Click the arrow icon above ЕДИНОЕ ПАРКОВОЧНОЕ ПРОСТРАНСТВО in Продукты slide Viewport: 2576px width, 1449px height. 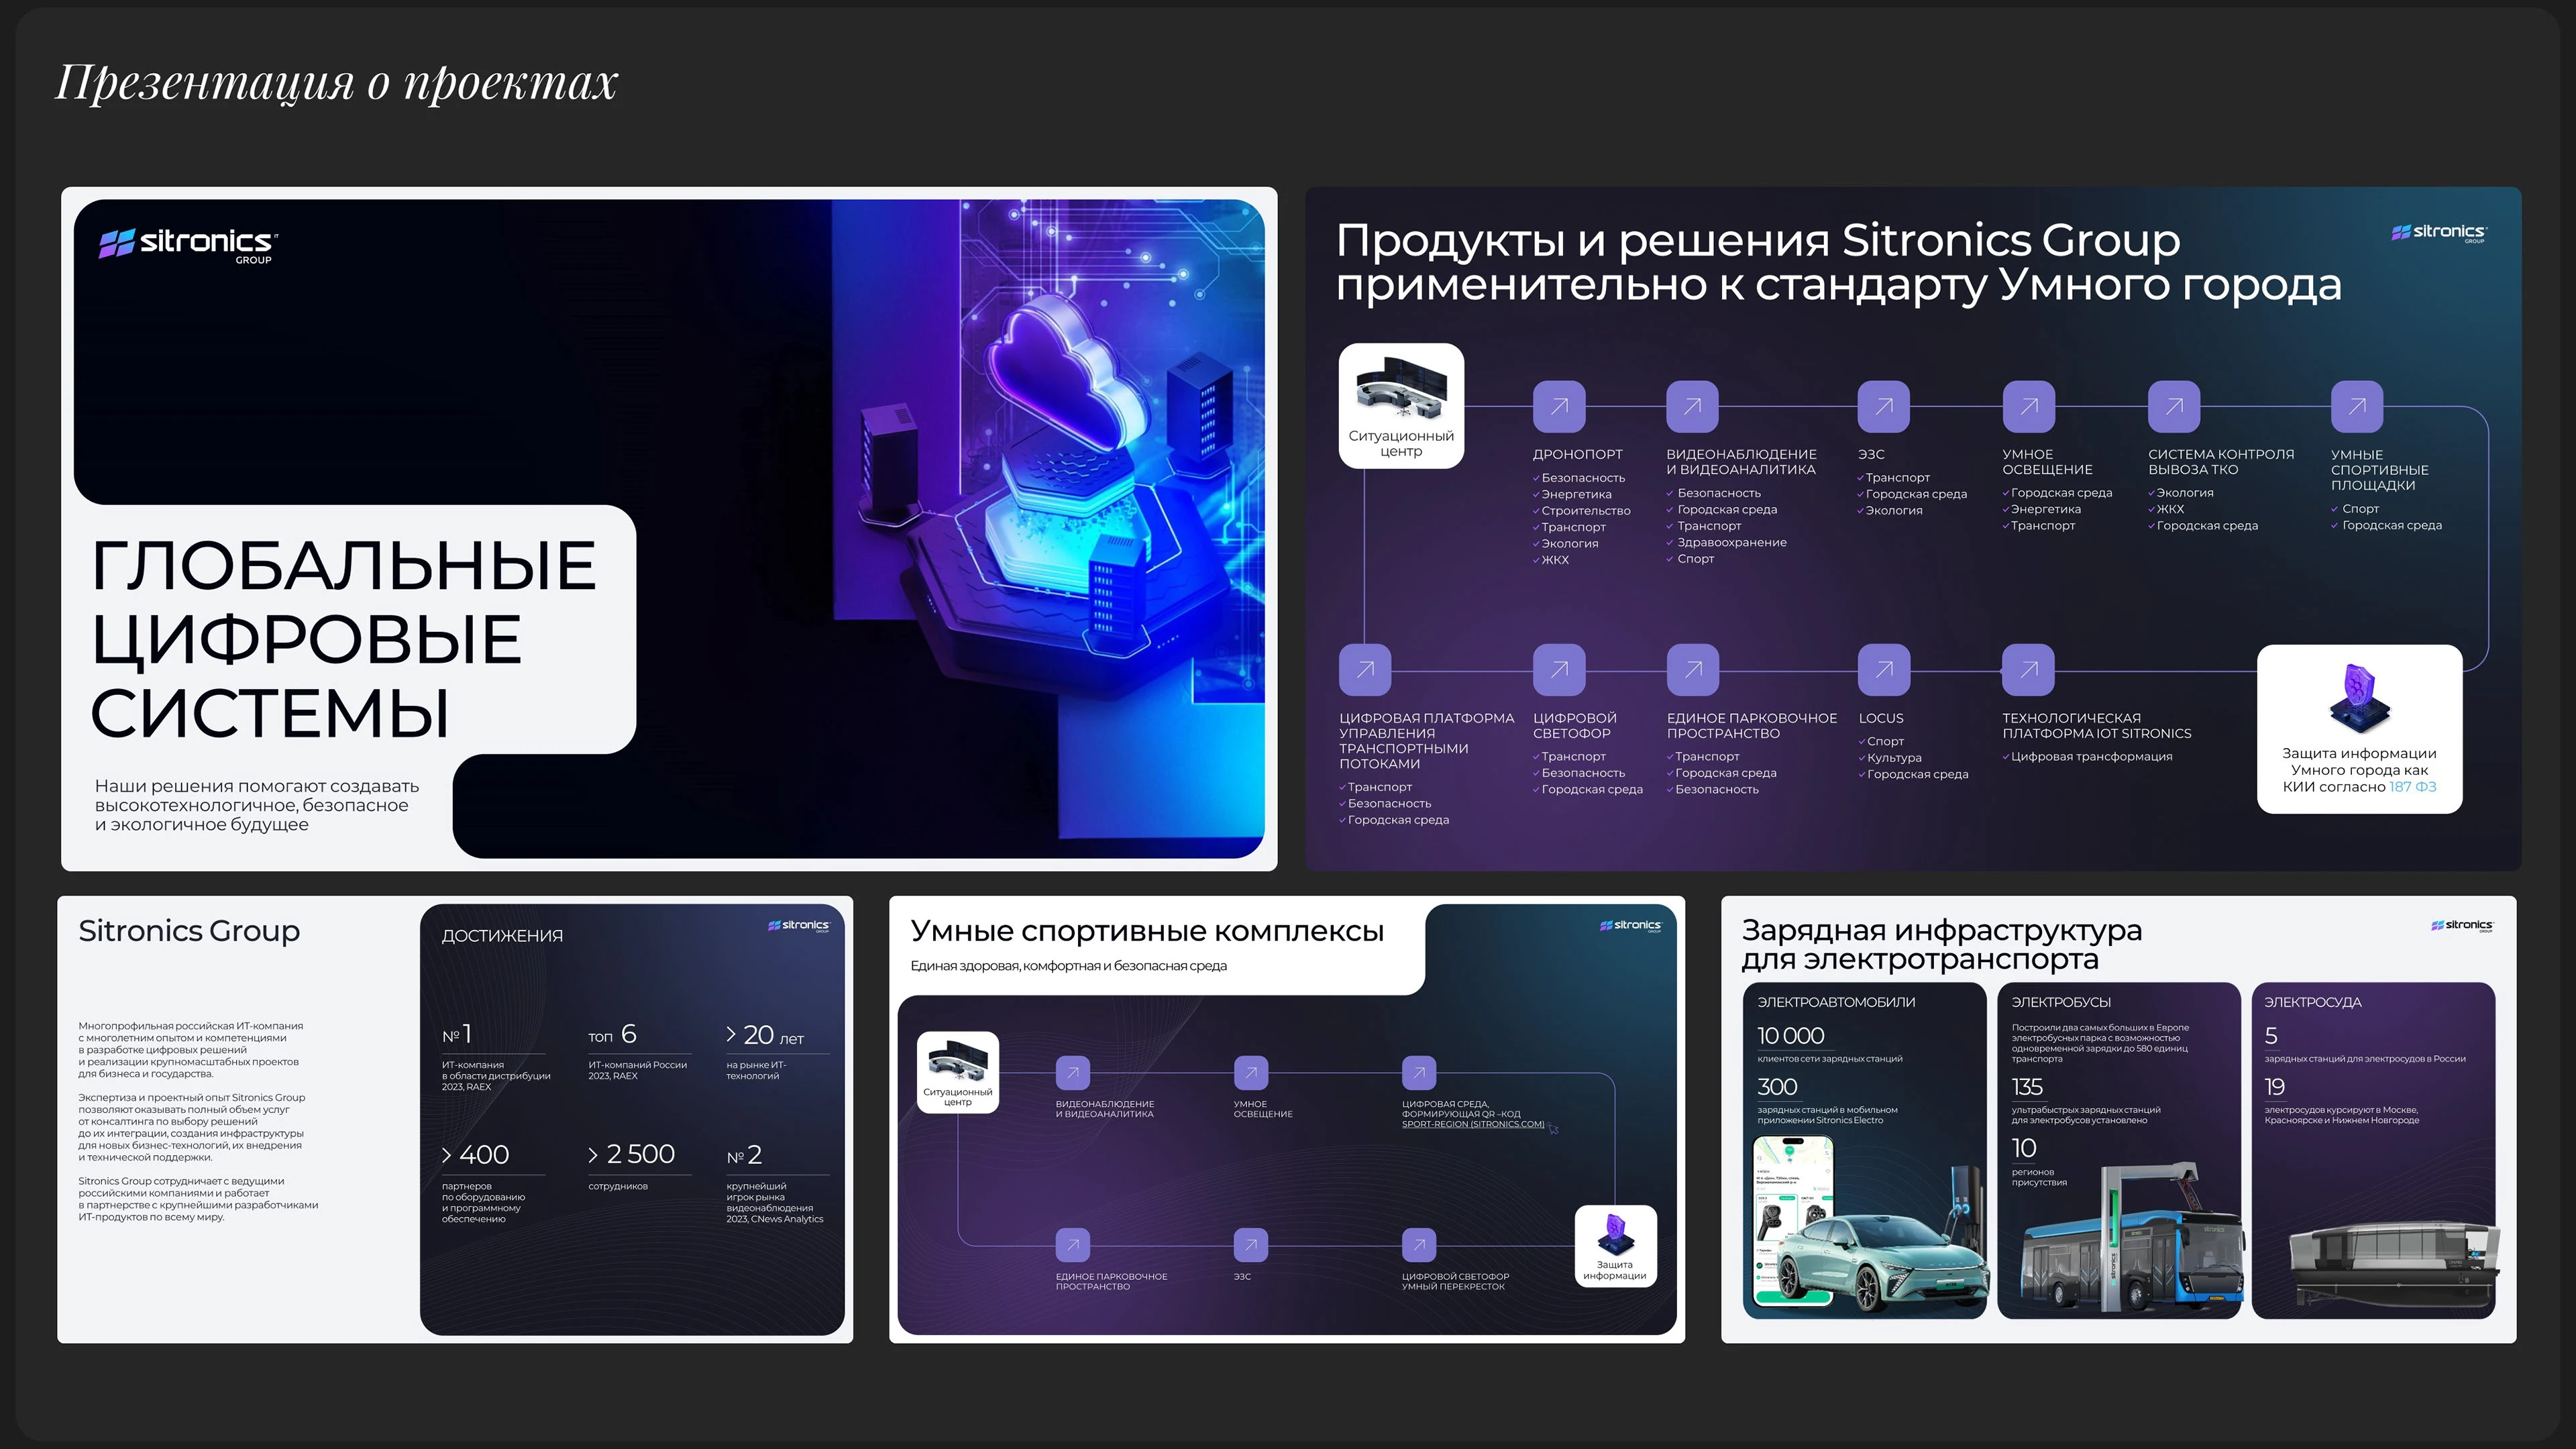(1693, 670)
